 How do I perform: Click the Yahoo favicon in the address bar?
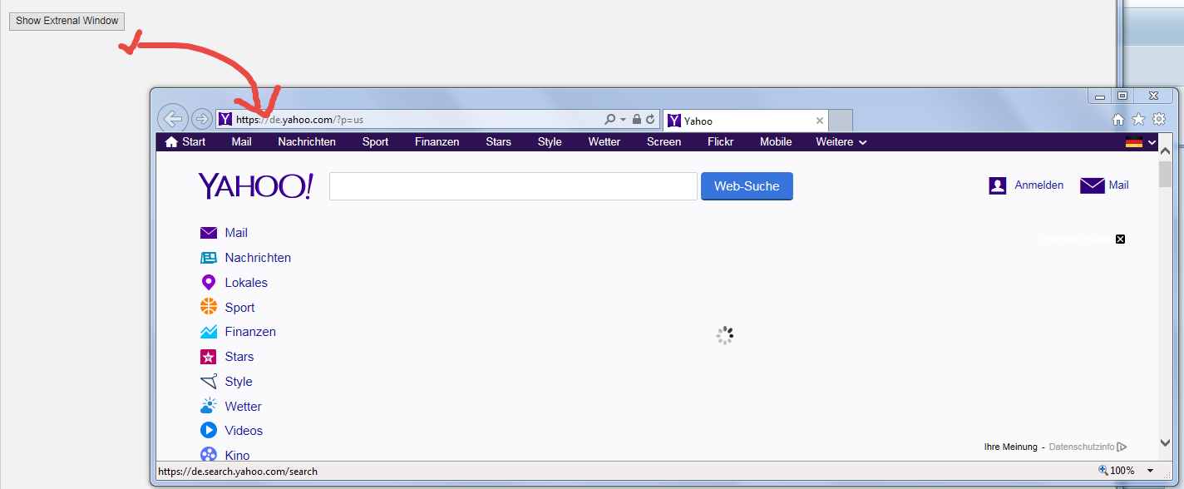[225, 120]
